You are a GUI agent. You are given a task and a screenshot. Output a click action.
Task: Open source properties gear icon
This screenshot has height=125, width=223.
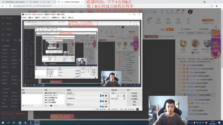(x=51, y=106)
